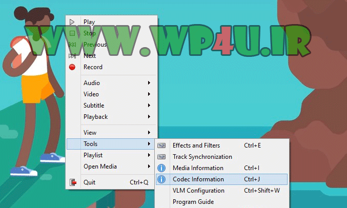Viewport: 347px width, 208px height.
Task: Click the Track Synchronization equalizer icon
Action: coord(161,157)
